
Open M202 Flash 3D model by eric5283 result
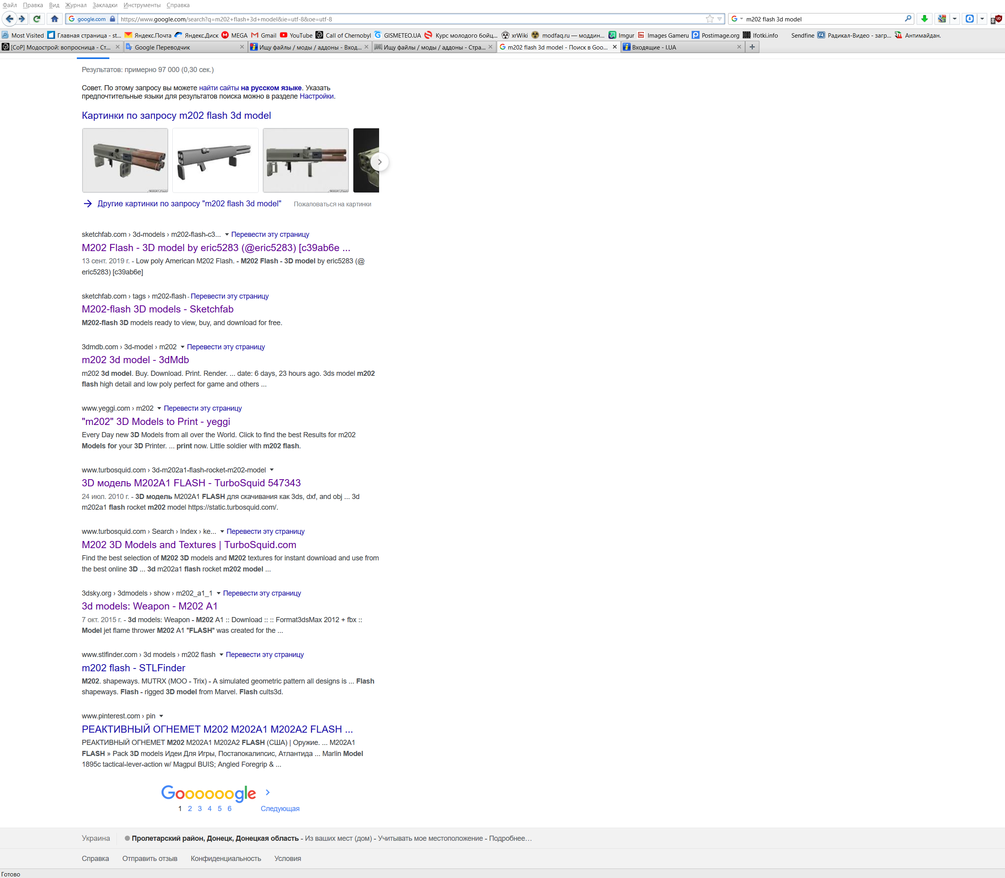pyautogui.click(x=215, y=248)
